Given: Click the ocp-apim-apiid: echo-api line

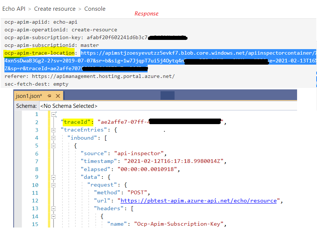Looking at the screenshot, I should [41, 22].
